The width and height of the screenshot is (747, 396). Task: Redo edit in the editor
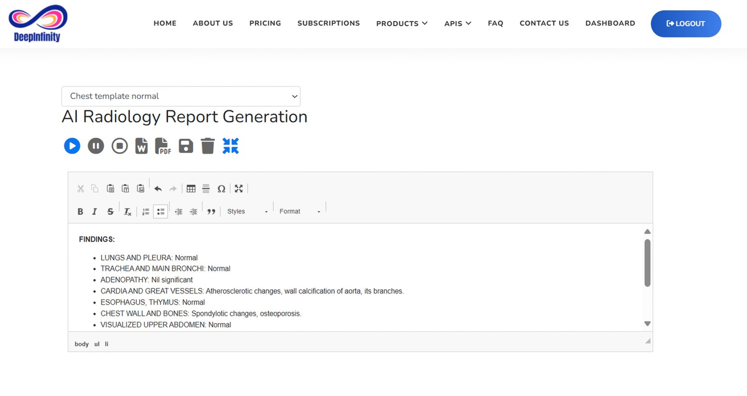coord(173,189)
